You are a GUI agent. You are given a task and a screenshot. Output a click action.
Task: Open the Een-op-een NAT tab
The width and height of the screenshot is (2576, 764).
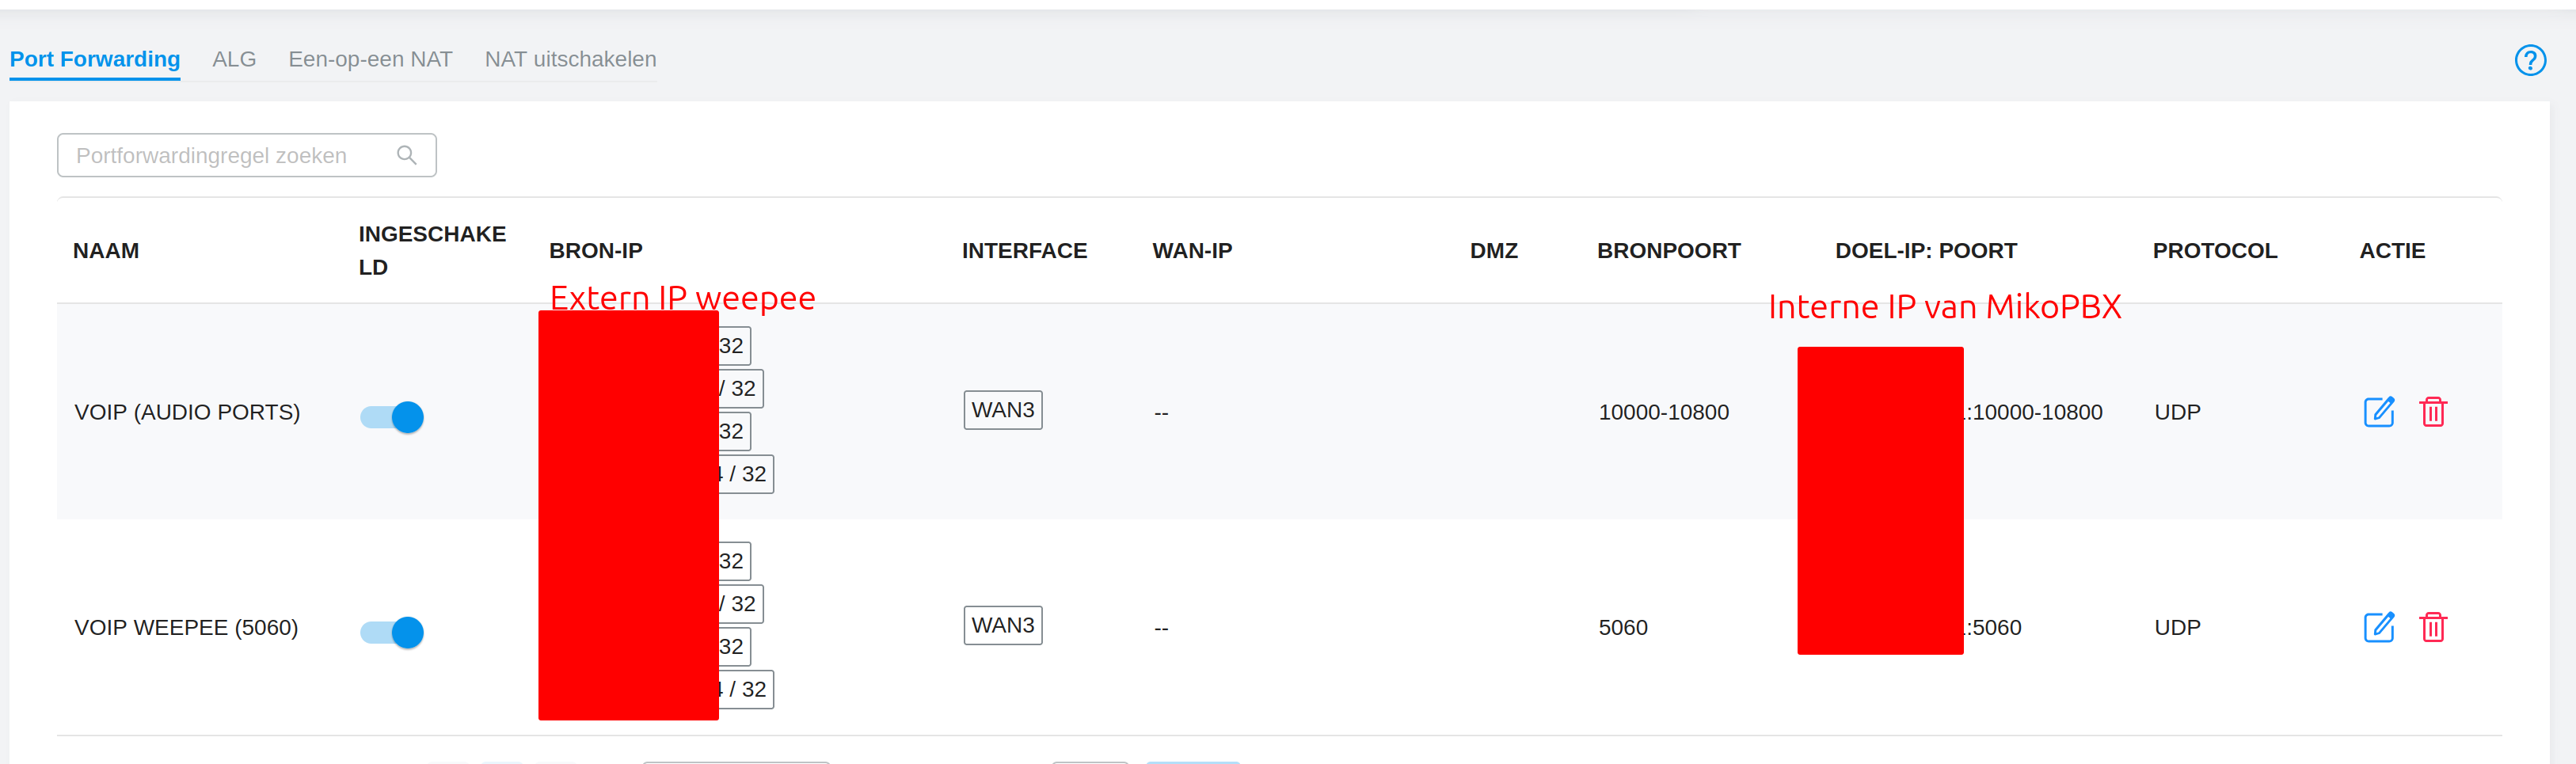point(370,59)
